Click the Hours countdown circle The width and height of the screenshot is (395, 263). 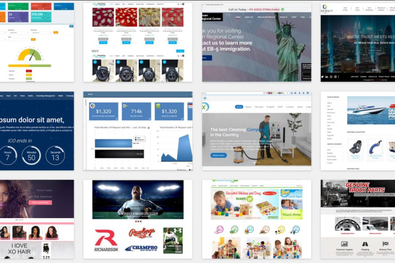(x=8, y=155)
